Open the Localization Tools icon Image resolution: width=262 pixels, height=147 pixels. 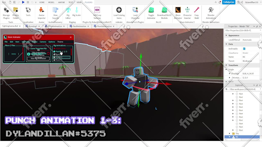(x=28, y=12)
